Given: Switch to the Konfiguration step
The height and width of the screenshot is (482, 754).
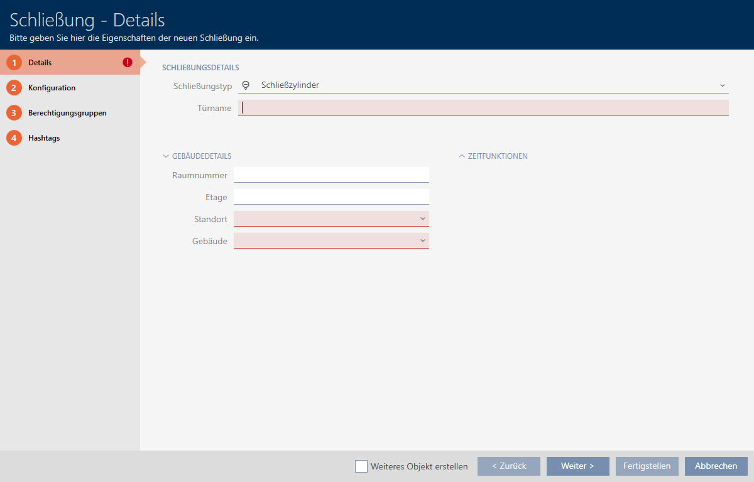Looking at the screenshot, I should pyautogui.click(x=52, y=88).
